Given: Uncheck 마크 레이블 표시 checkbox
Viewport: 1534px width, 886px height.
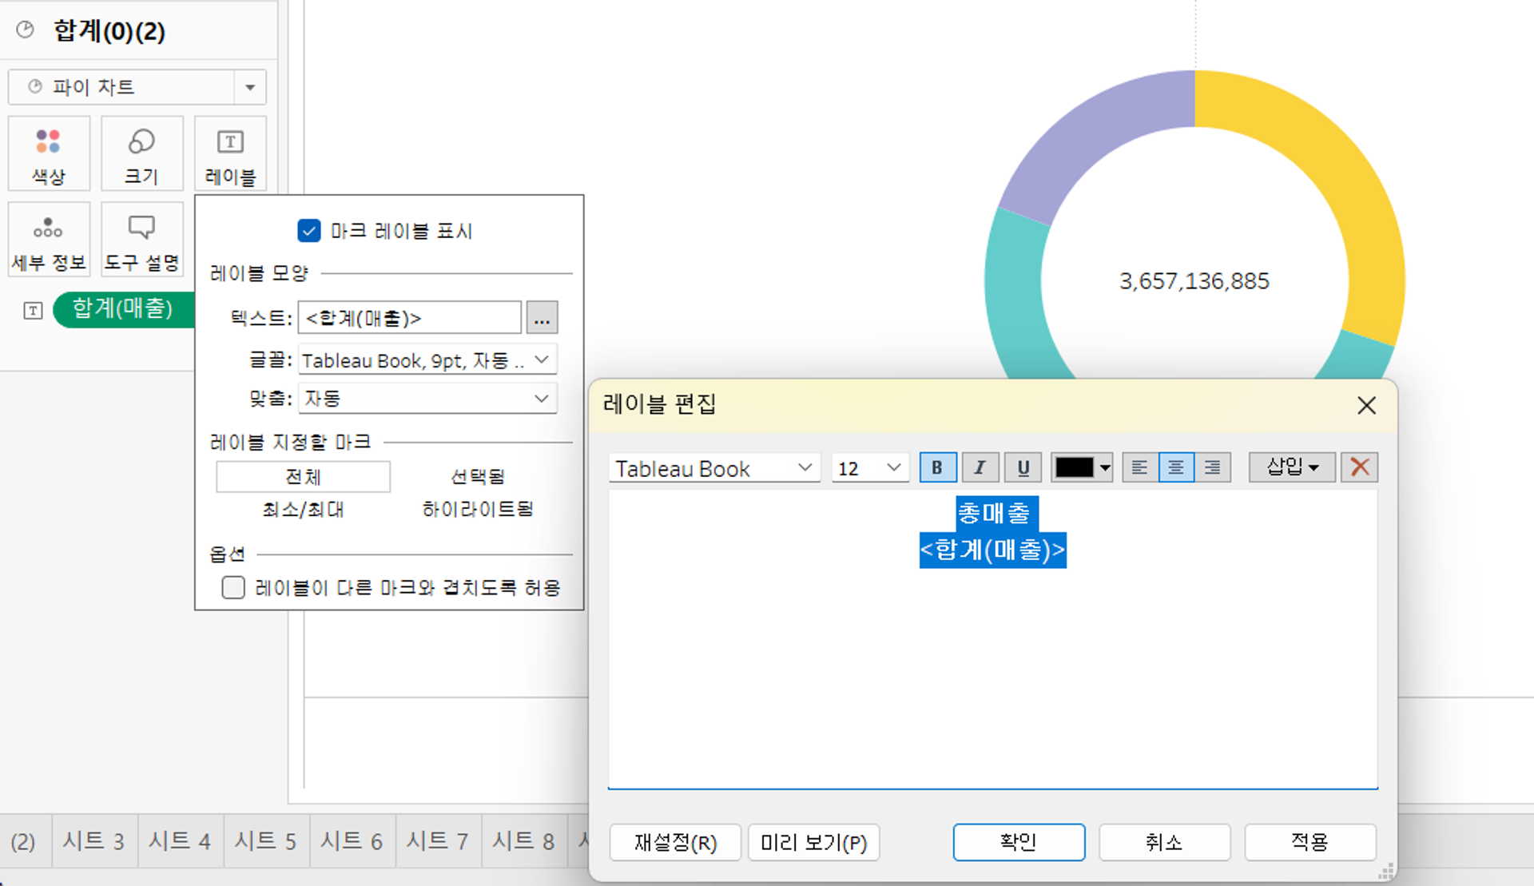Looking at the screenshot, I should (x=309, y=231).
